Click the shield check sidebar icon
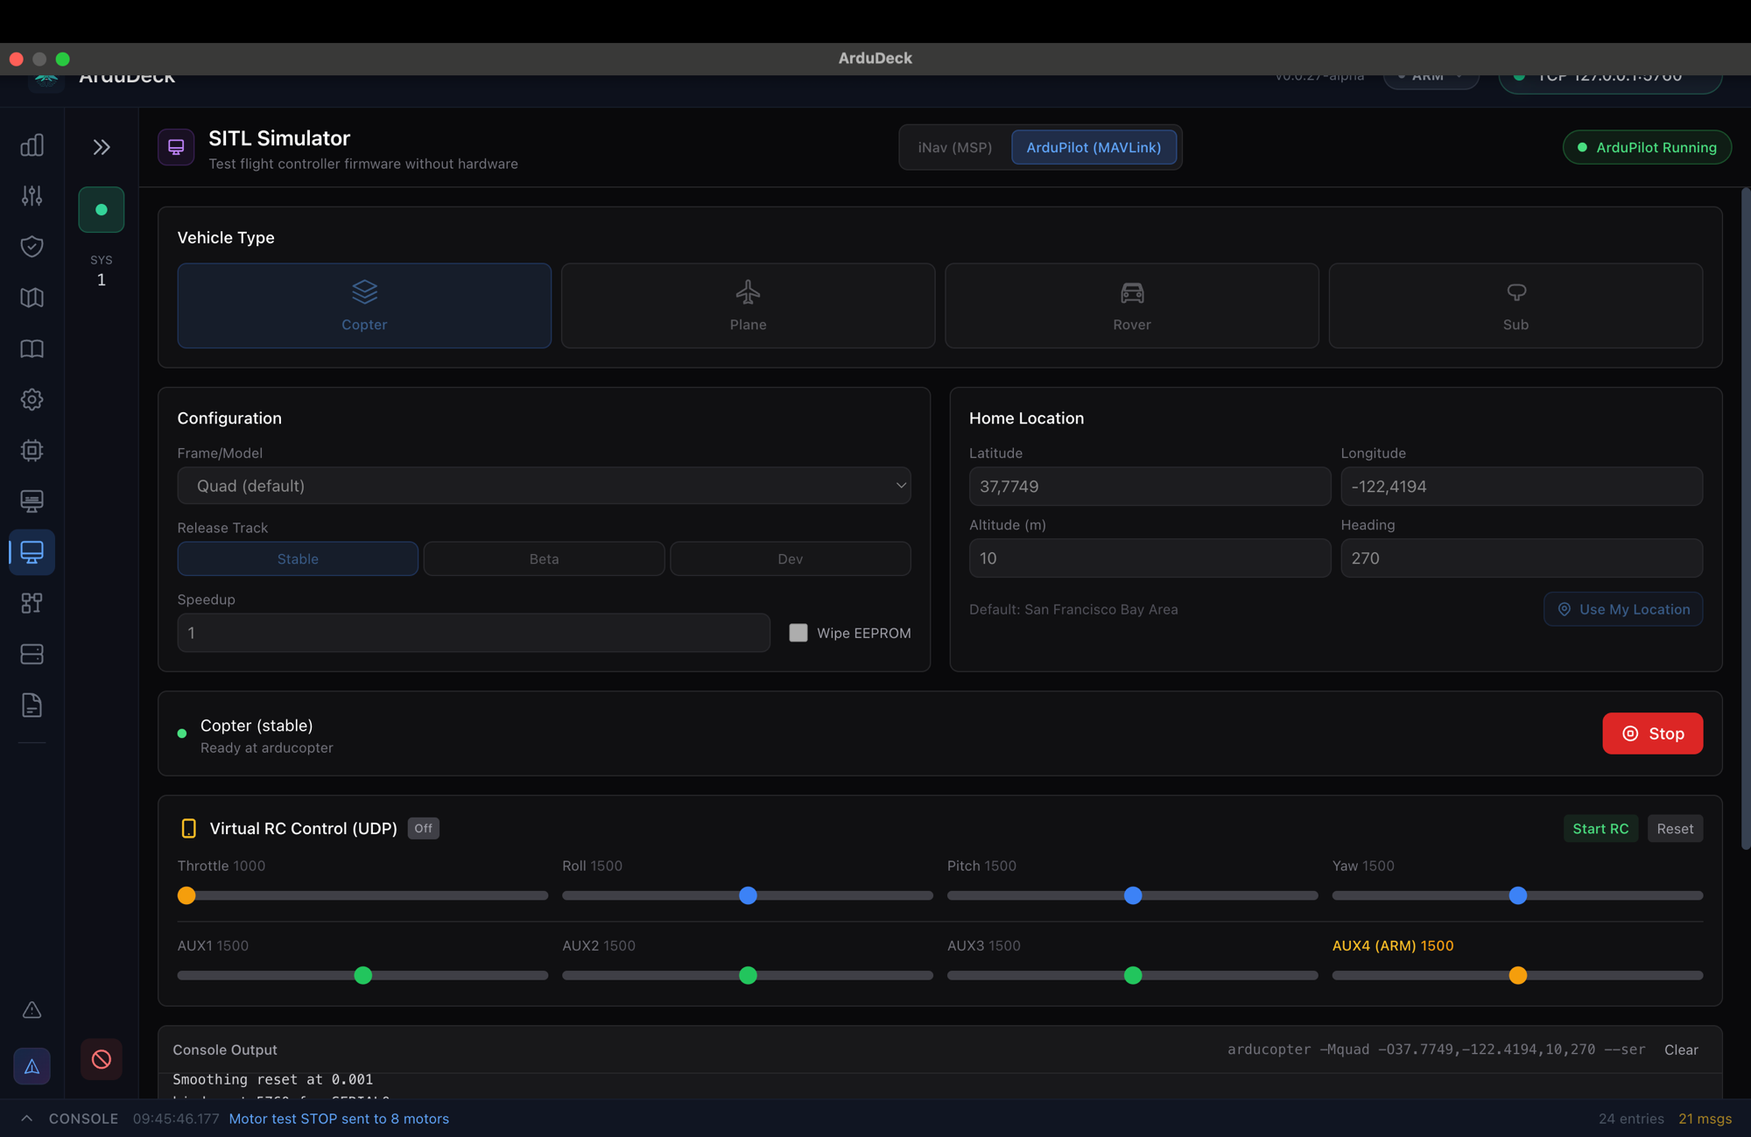Image resolution: width=1751 pixels, height=1137 pixels. [32, 247]
